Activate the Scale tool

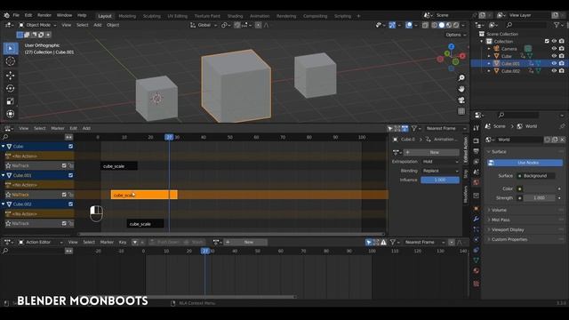click(10, 101)
